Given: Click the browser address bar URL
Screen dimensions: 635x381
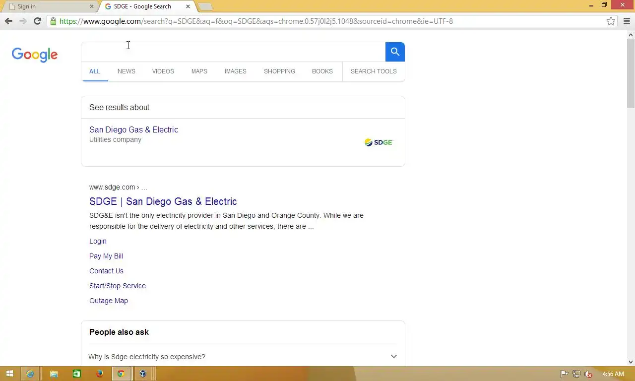Looking at the screenshot, I should point(256,21).
